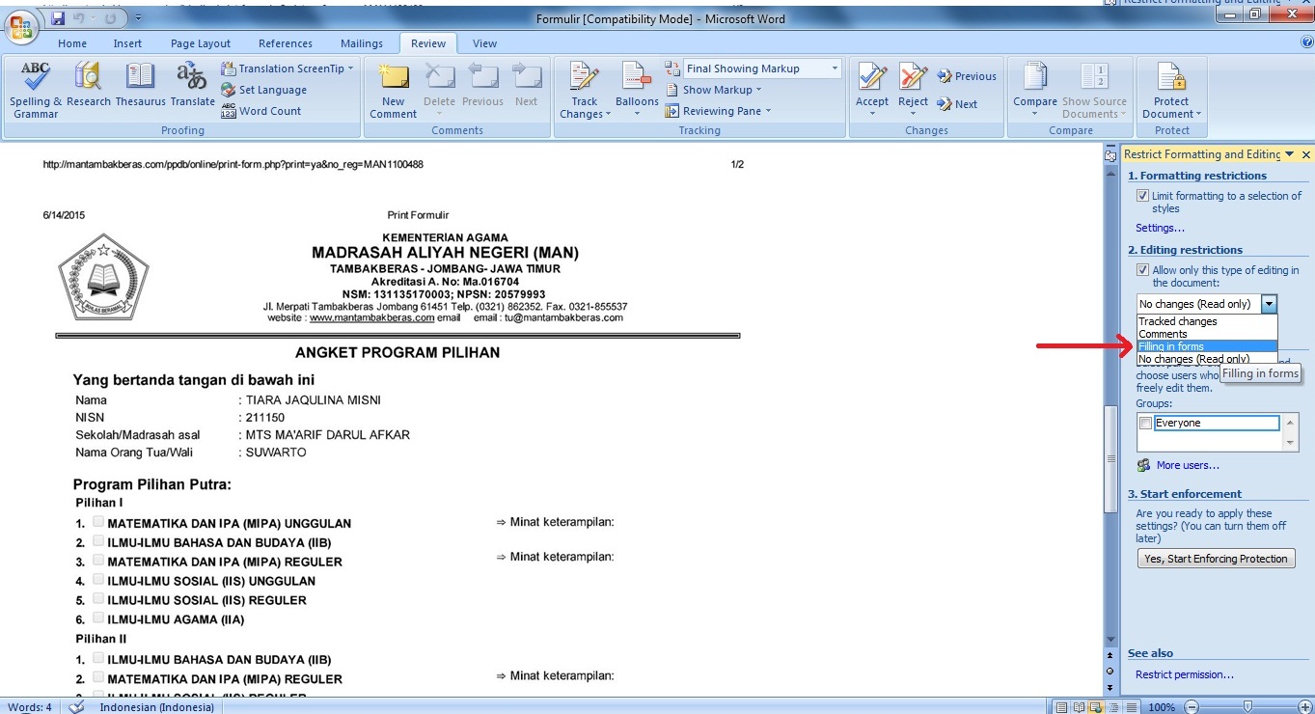Click the Compare documents icon
The image size is (1315, 714).
point(1033,77)
